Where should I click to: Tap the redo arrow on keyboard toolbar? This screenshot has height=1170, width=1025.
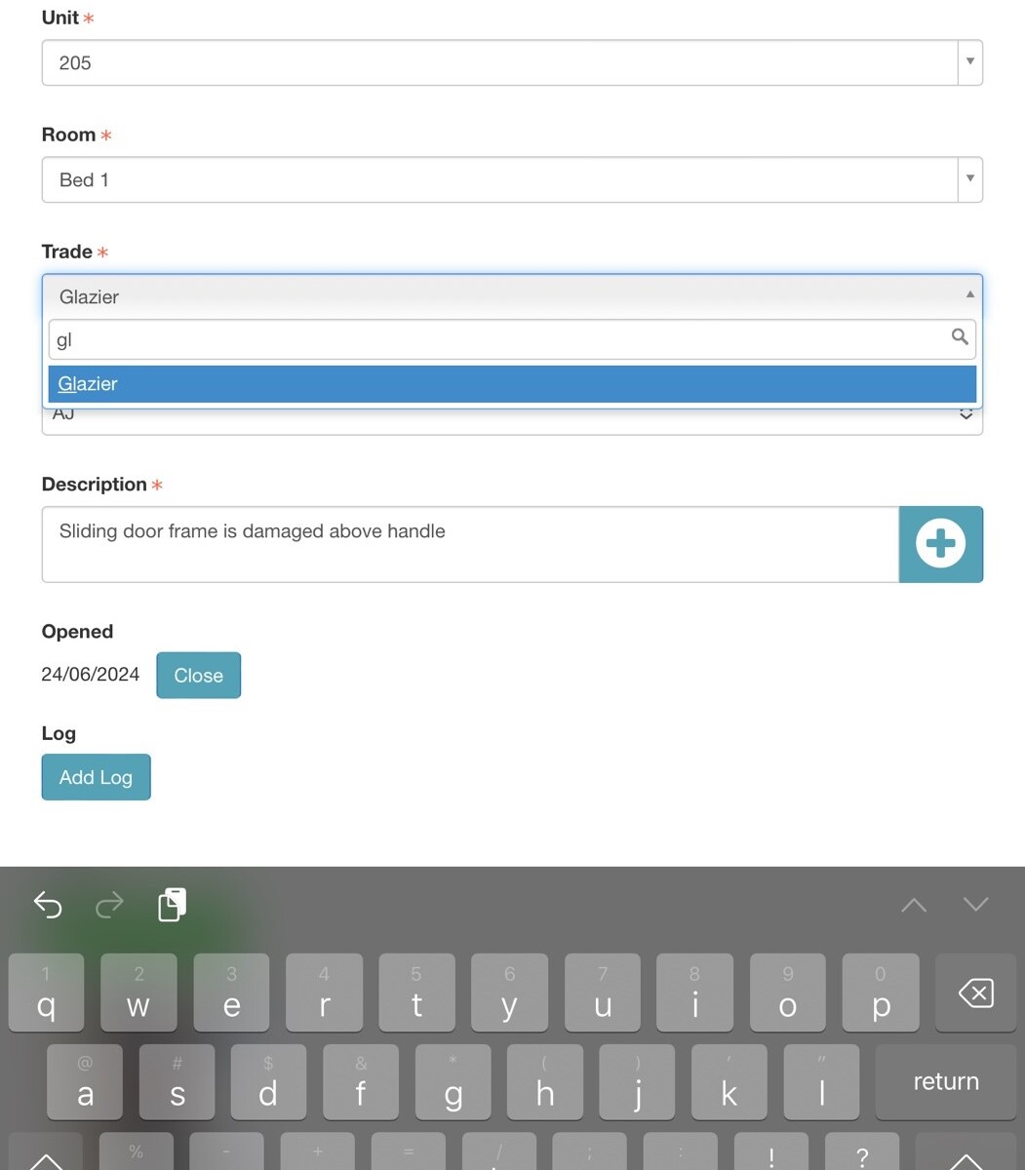(109, 905)
